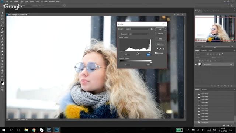Click Auto in Levels dialog
The height and width of the screenshot is (133, 236).
point(160,39)
